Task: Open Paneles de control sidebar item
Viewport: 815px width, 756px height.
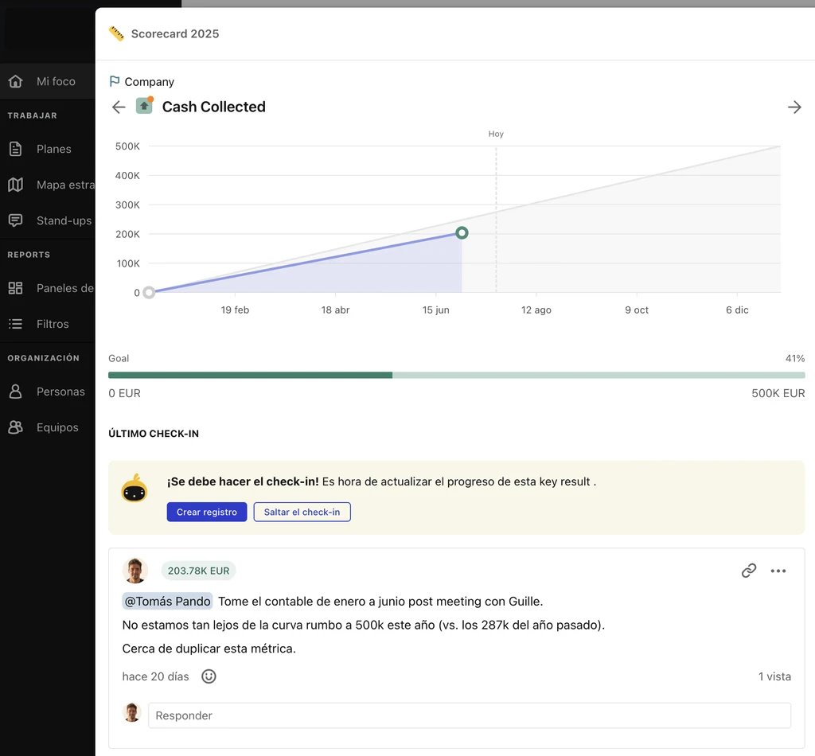Action: (47, 288)
